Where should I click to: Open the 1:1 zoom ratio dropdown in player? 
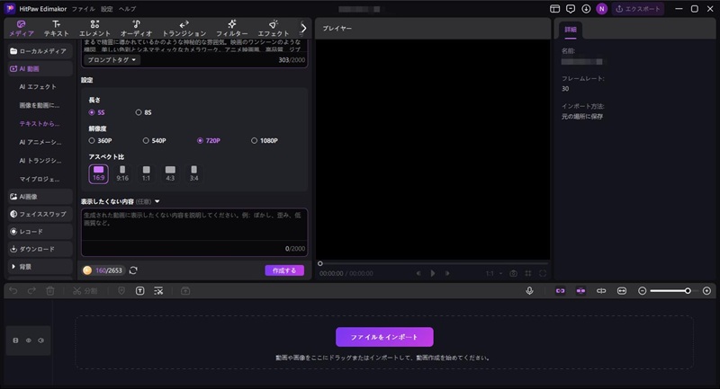pyautogui.click(x=493, y=273)
